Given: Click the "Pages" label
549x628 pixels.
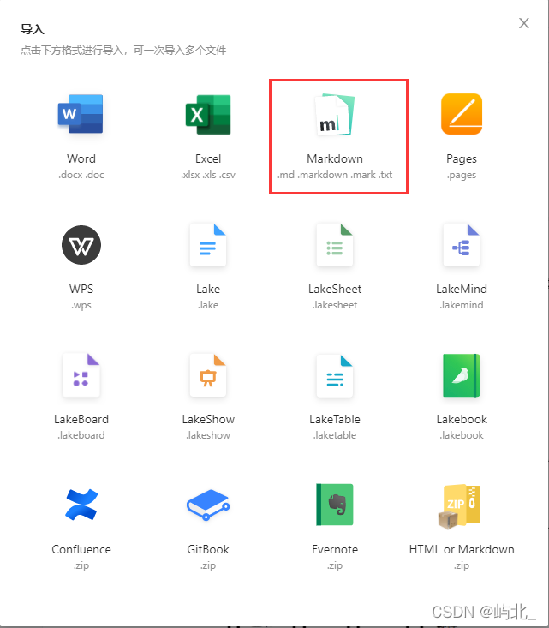Looking at the screenshot, I should click(x=462, y=159).
